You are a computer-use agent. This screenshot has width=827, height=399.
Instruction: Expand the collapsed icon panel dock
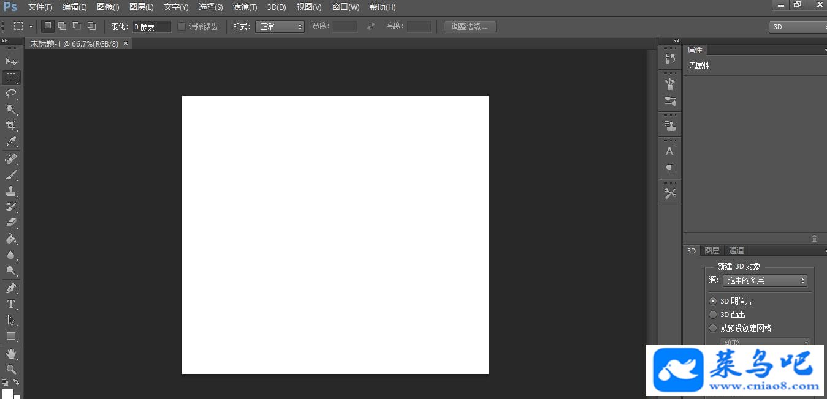click(677, 40)
